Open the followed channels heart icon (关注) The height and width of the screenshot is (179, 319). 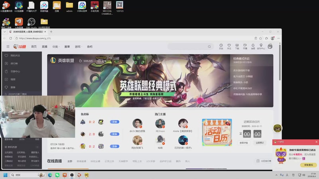229,47
